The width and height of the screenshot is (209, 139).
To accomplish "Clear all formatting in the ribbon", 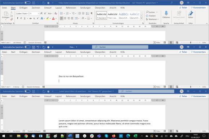I will pos(56,13).
